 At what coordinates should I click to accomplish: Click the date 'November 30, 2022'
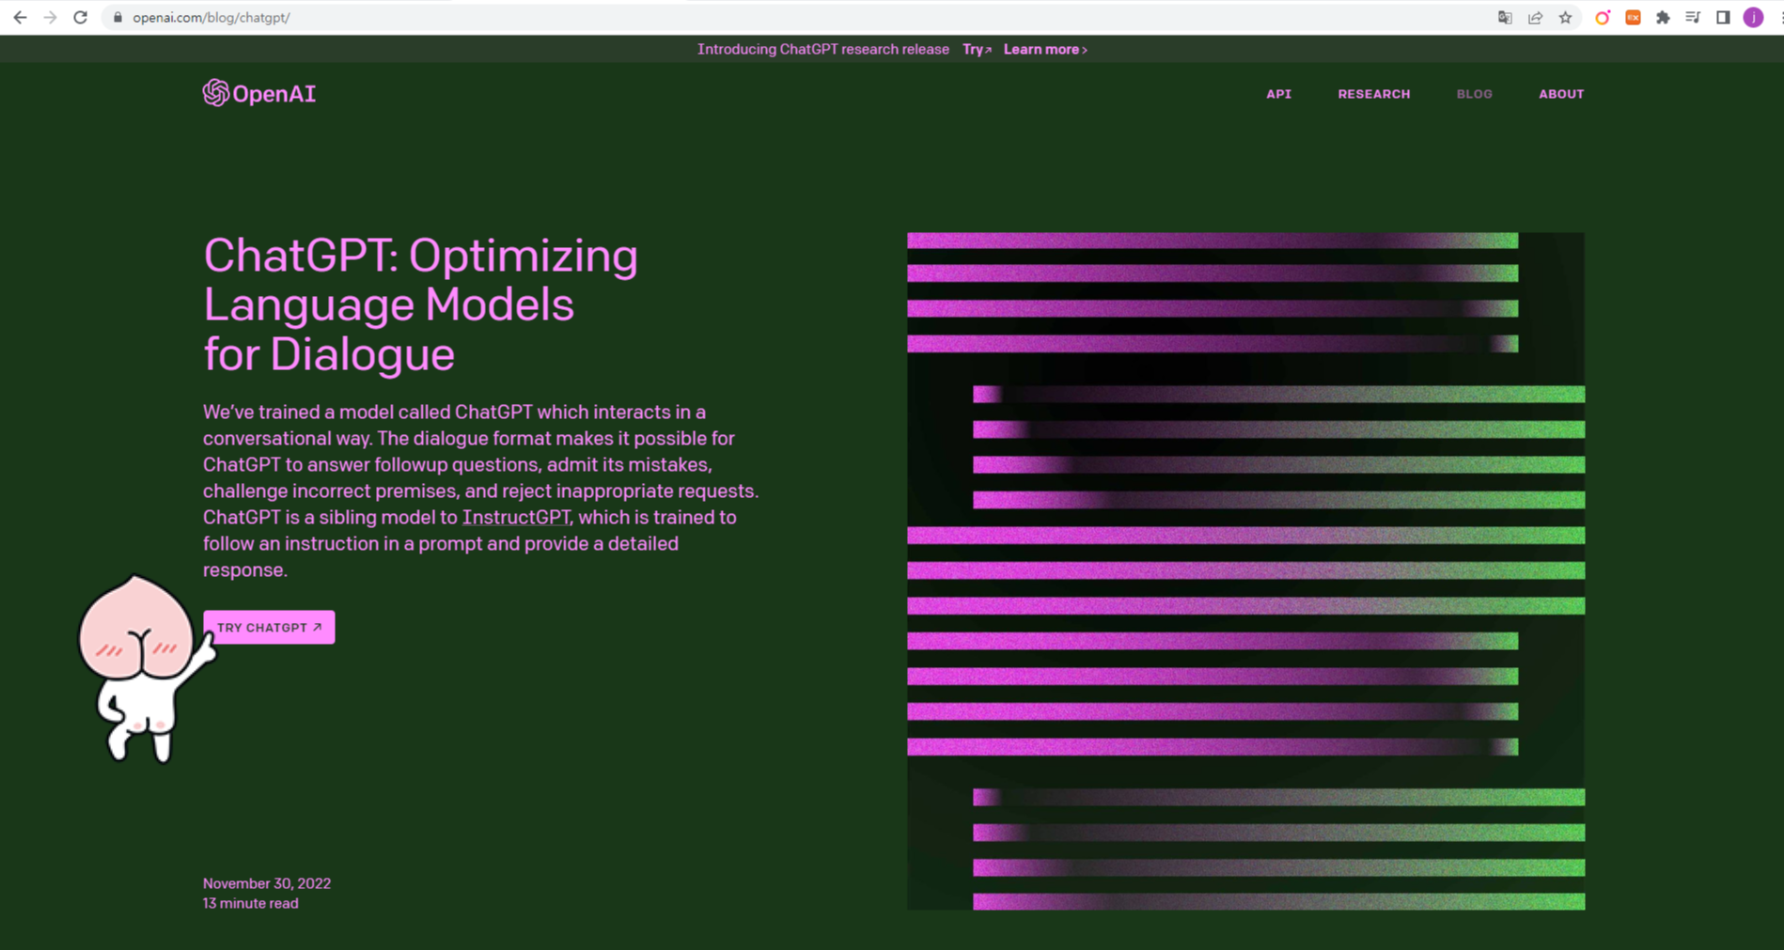267,883
